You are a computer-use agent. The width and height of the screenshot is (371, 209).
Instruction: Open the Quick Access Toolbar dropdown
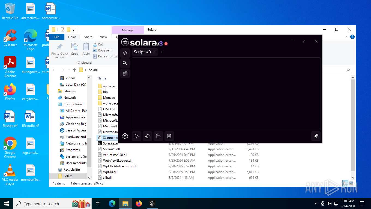73,30
